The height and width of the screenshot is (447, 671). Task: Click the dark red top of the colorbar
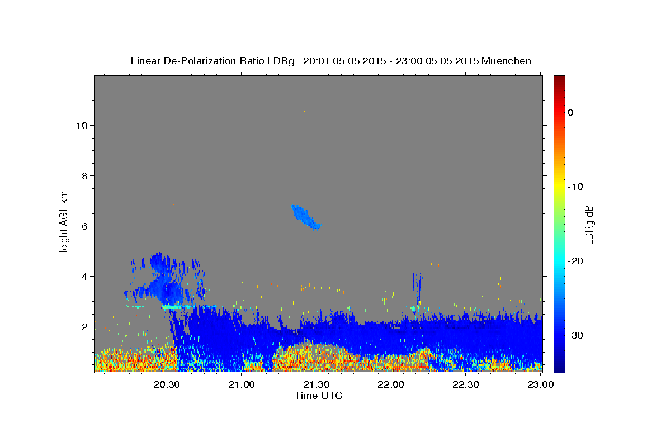click(x=559, y=81)
